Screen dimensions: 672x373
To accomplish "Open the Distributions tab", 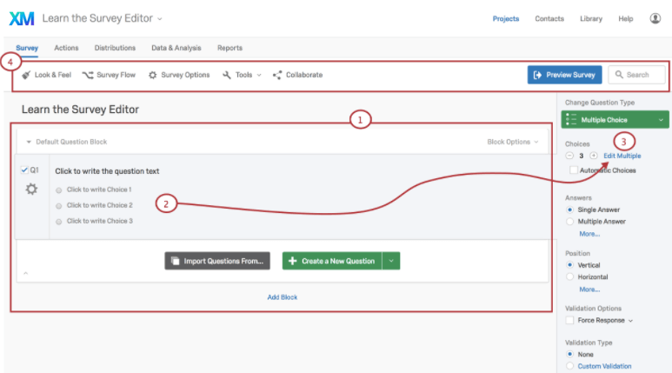I will coord(115,48).
